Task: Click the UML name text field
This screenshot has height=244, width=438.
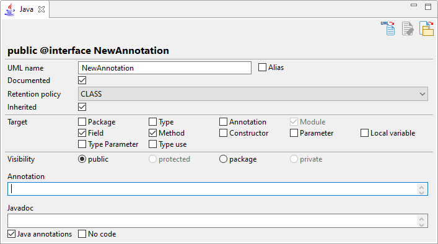Action: (165, 68)
